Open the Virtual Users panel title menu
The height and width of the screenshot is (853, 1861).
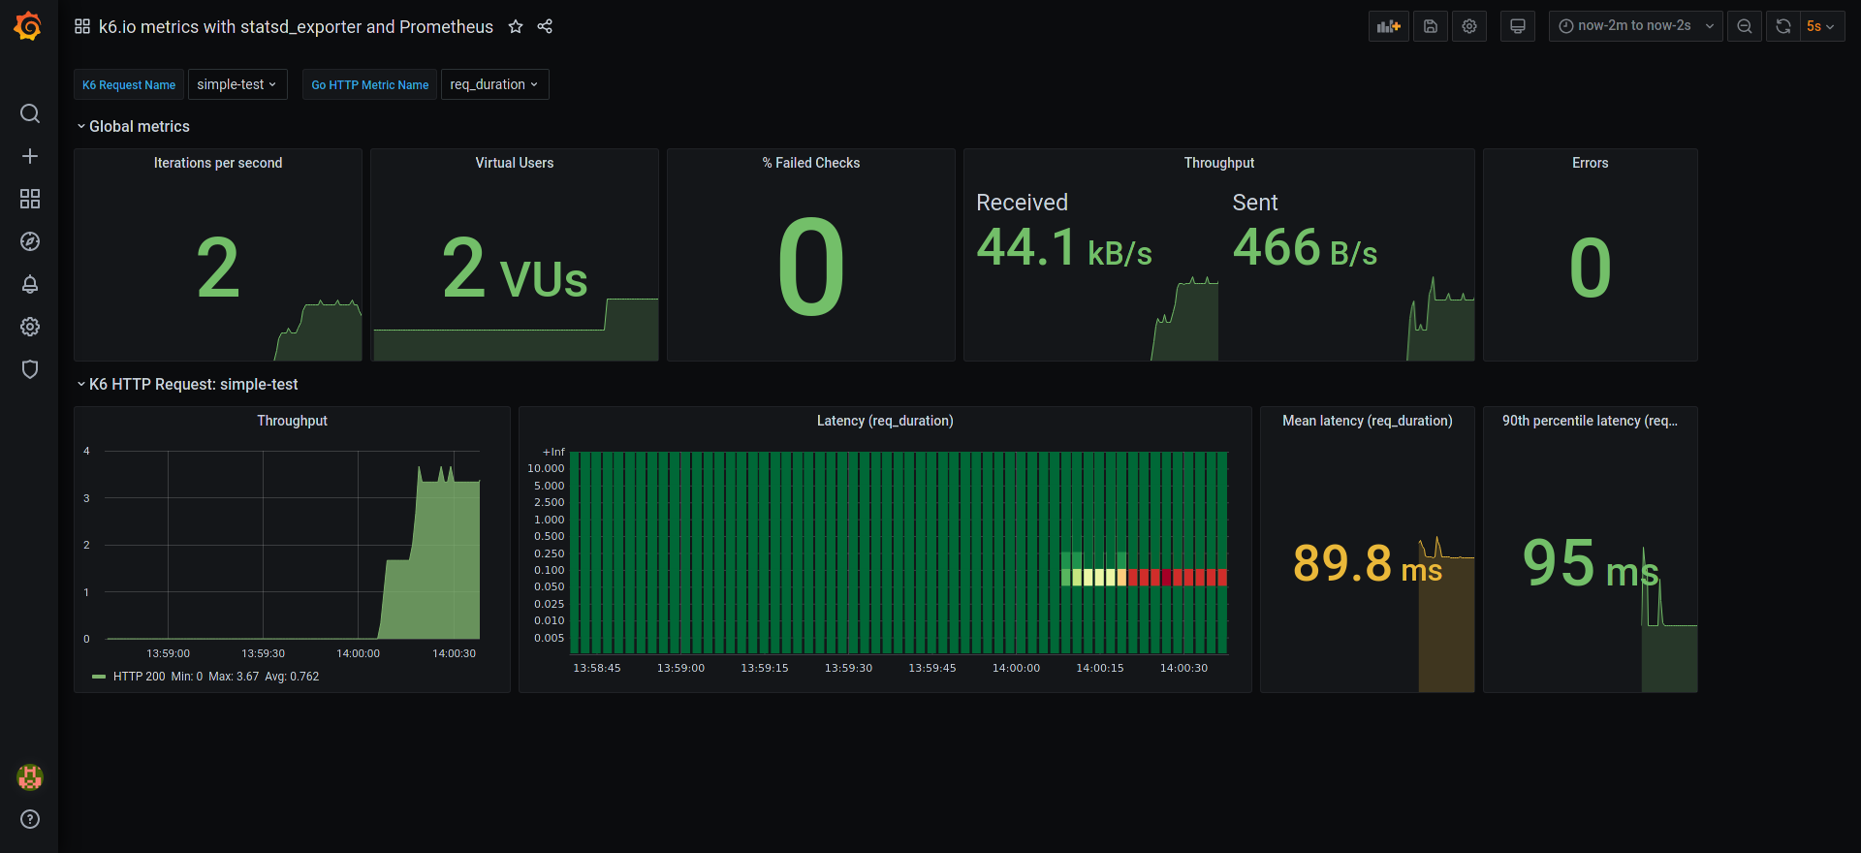tap(514, 163)
